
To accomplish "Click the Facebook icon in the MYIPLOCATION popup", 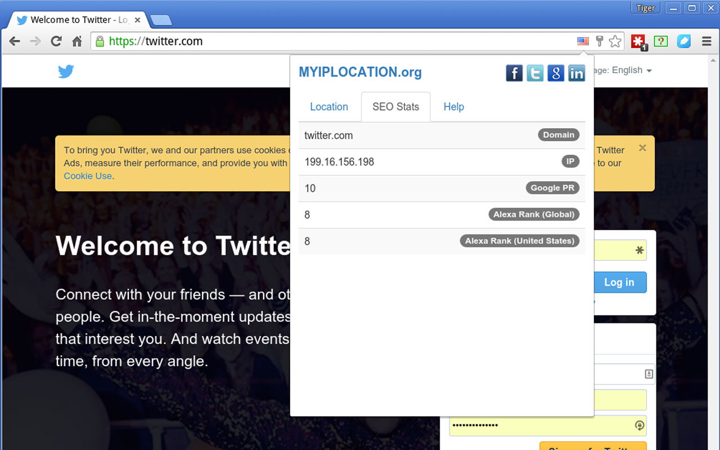I will (514, 73).
